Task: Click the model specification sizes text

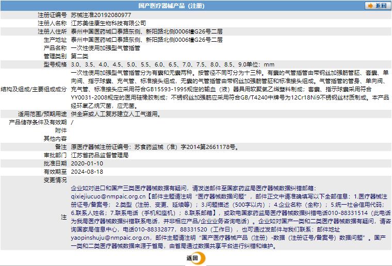Action: (x=173, y=64)
